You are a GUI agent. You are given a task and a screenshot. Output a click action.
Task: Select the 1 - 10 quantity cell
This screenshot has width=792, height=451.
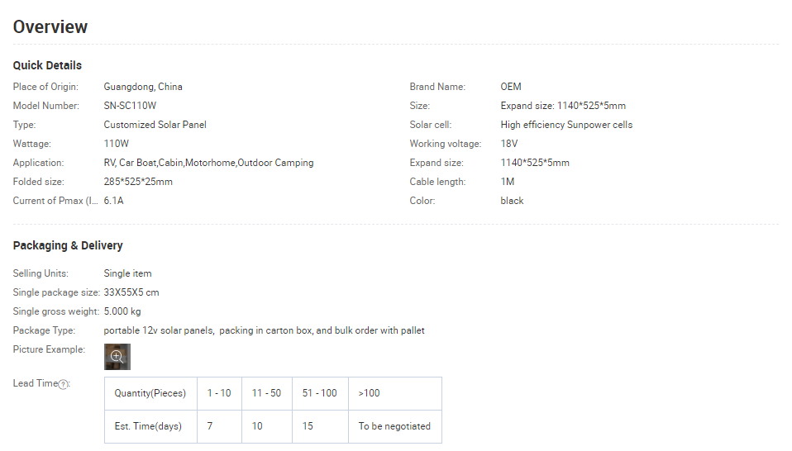(x=219, y=393)
